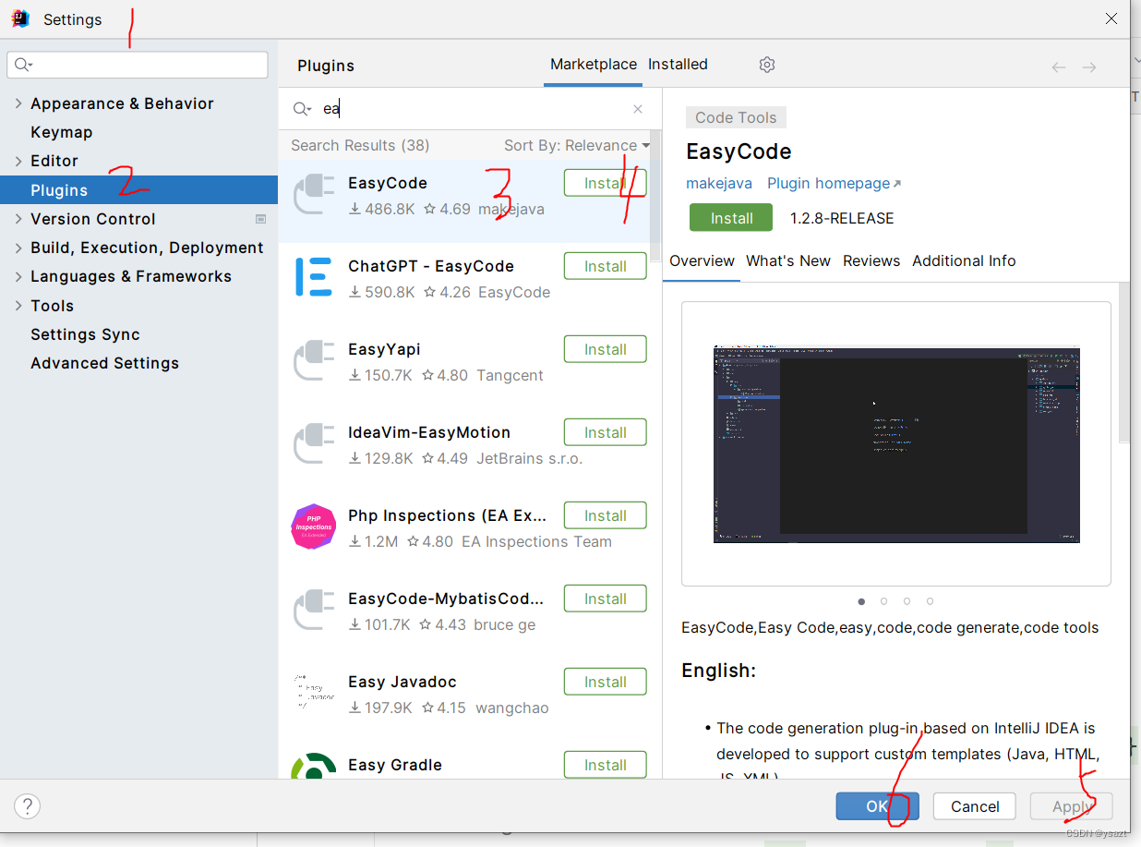Select the second screenshot carousel dot
Image resolution: width=1141 pixels, height=847 pixels.
(x=884, y=601)
